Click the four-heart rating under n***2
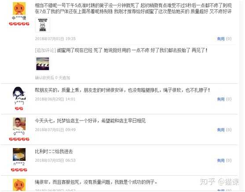 coord(19,170)
